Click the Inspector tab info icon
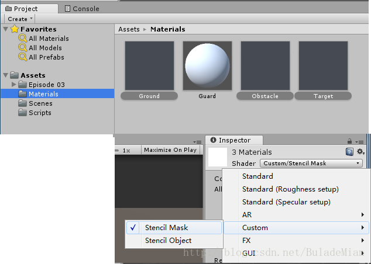This screenshot has height=264, width=371. (213, 140)
